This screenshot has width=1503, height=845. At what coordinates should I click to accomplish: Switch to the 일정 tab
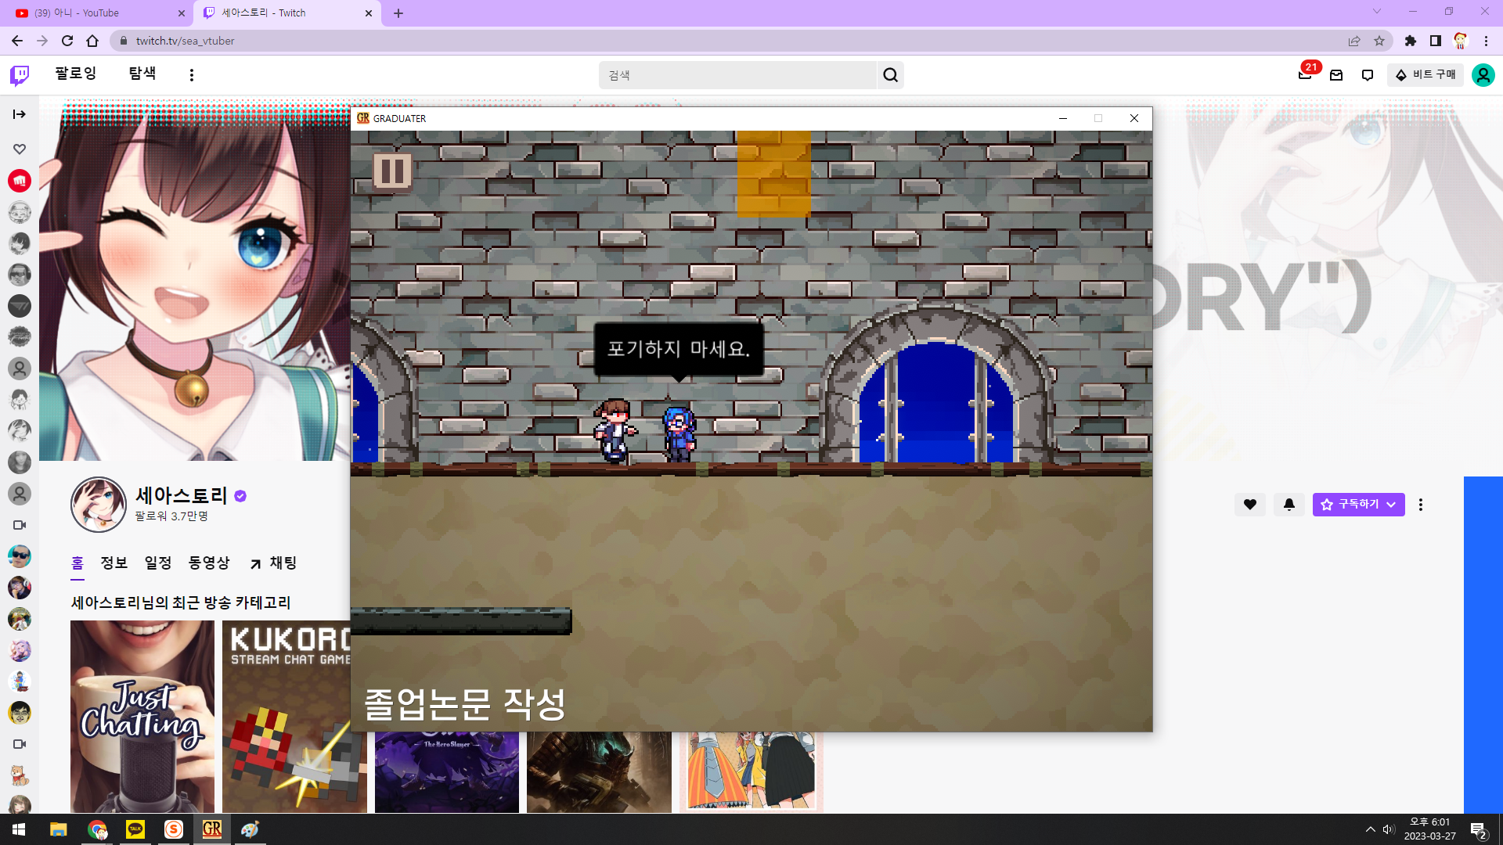(158, 563)
